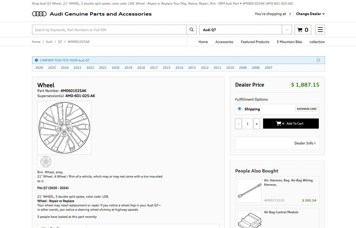Image resolution: width=356 pixels, height=228 pixels.
Task: Go to Featured Products menu
Action: coord(255,42)
